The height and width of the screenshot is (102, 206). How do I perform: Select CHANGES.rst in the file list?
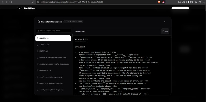[x=53, y=38]
